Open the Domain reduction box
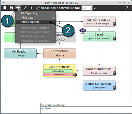 66,37
